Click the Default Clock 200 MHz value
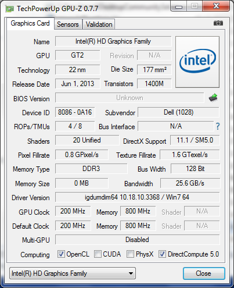234x288 pixels. coord(73,226)
